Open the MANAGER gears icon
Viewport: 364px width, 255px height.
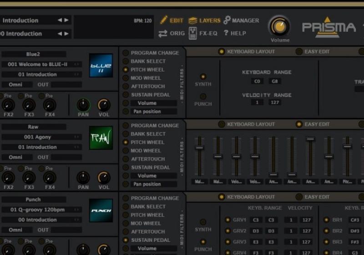coord(227,20)
